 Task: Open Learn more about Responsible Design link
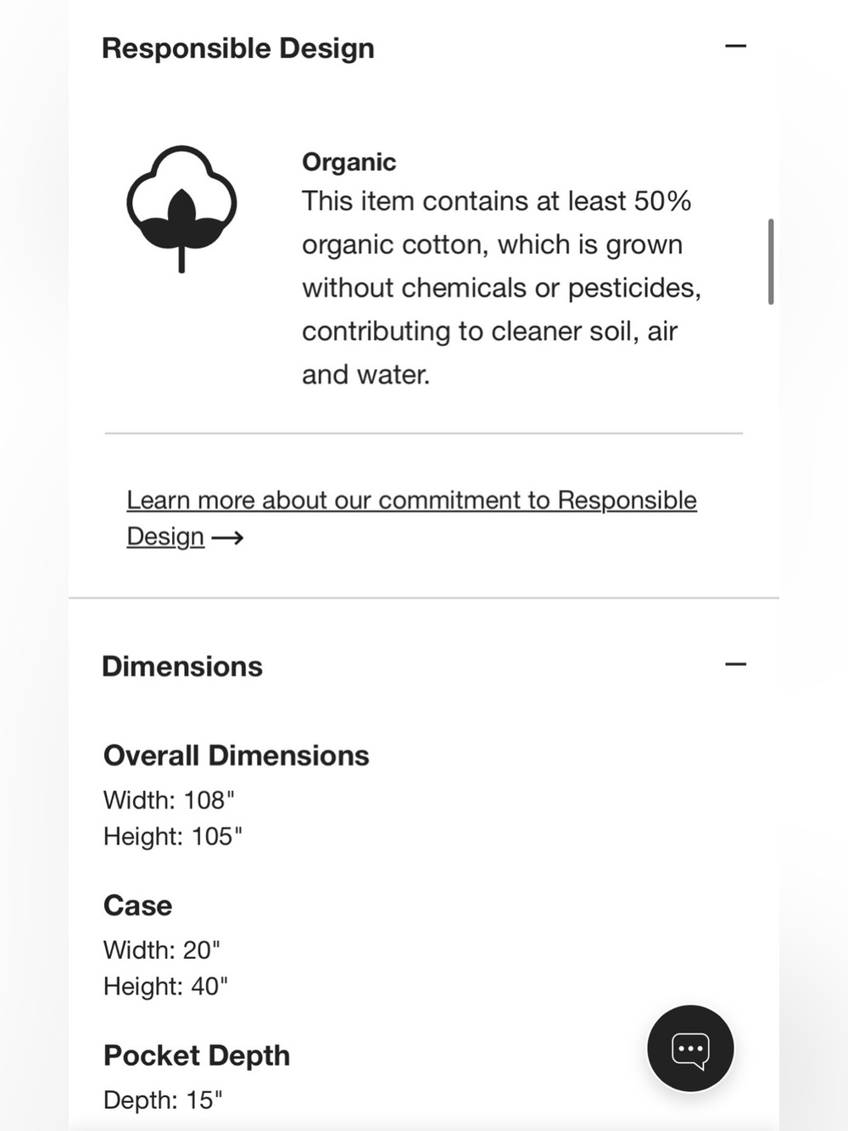pos(411,518)
